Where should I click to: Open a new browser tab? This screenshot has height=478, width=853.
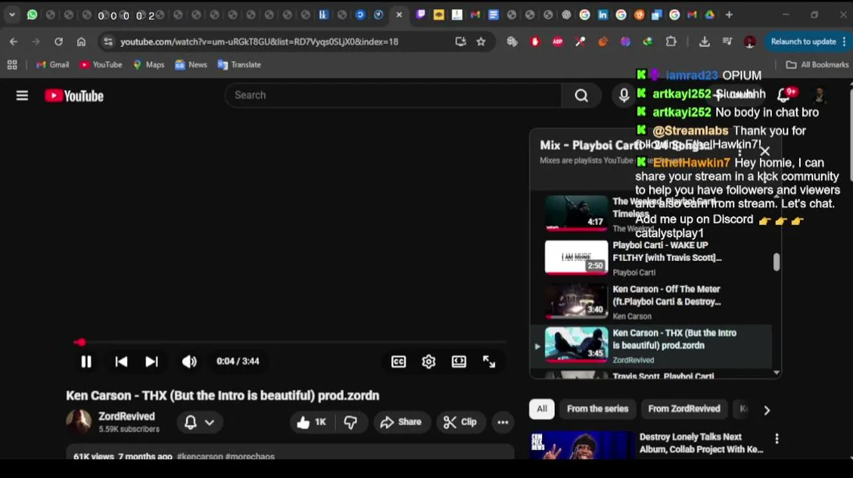click(x=729, y=15)
